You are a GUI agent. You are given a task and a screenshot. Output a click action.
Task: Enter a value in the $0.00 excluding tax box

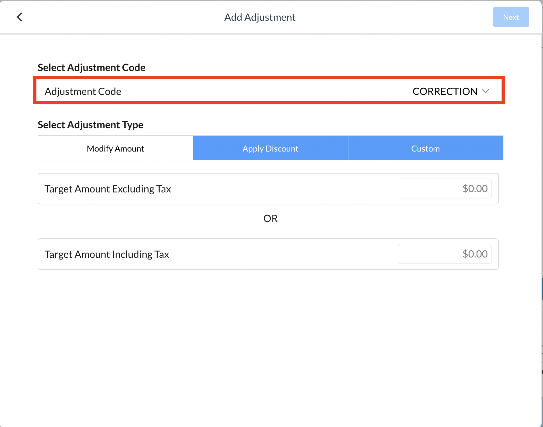coord(444,188)
